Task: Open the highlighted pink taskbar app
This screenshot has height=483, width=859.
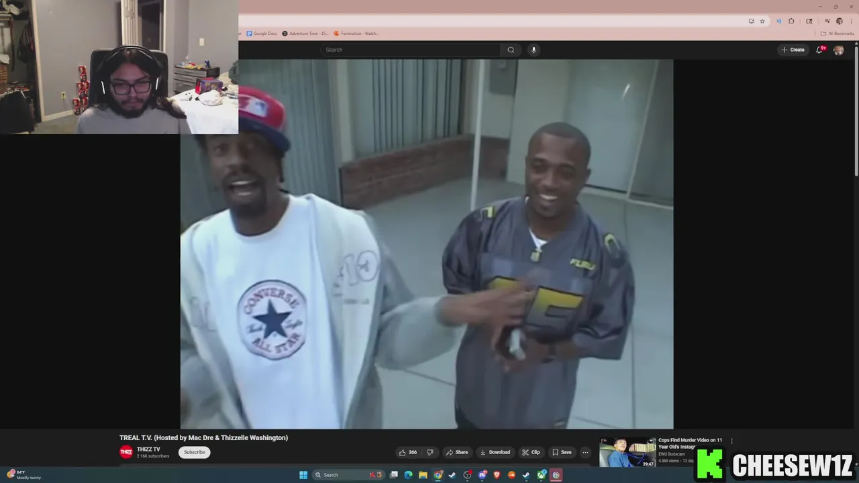Action: (556, 475)
